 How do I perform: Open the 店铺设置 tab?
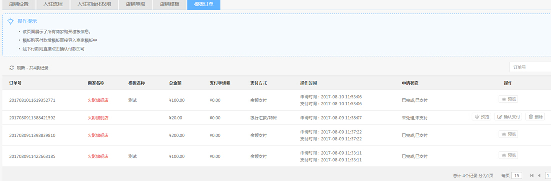(19, 5)
